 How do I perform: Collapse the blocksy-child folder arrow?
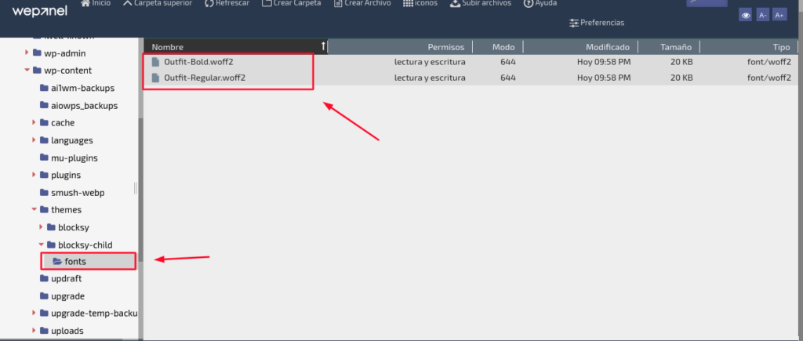[41, 245]
